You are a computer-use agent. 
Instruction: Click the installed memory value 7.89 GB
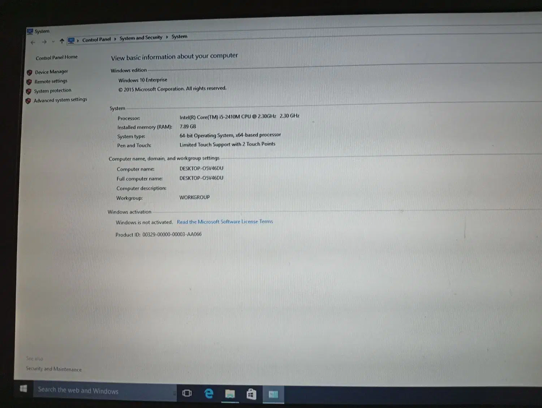(188, 126)
